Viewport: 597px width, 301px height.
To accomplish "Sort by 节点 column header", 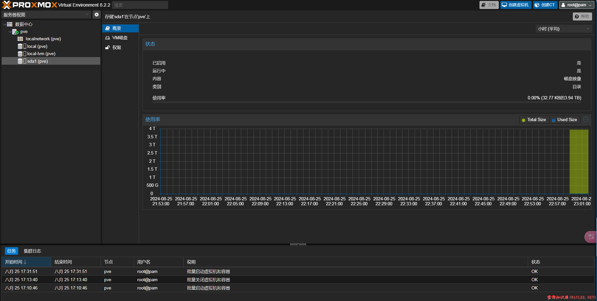I will click(x=117, y=262).
